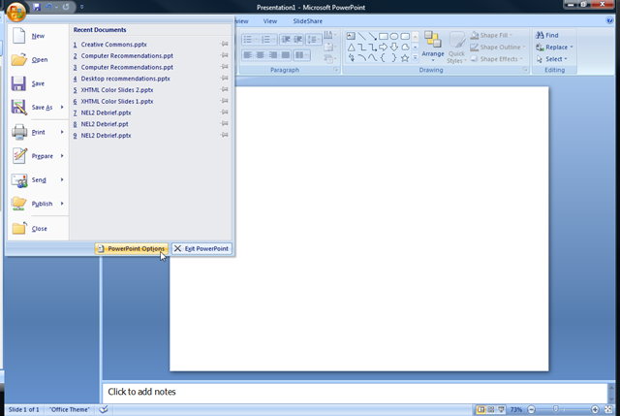Click Zoom Out minus button
The height and width of the screenshot is (416, 620).
532,409
